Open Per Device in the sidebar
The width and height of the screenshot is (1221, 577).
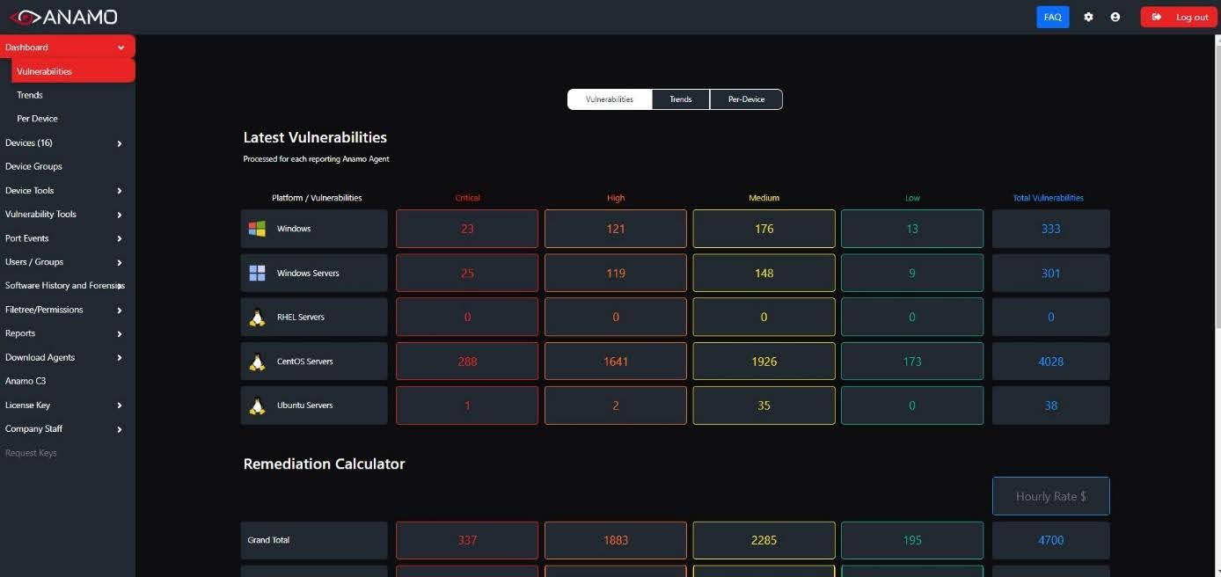pos(37,119)
